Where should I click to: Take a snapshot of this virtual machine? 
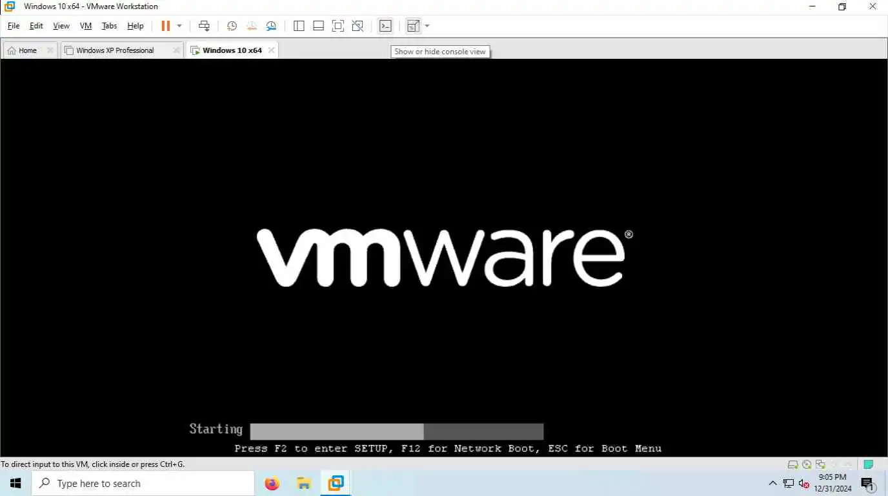click(x=232, y=26)
